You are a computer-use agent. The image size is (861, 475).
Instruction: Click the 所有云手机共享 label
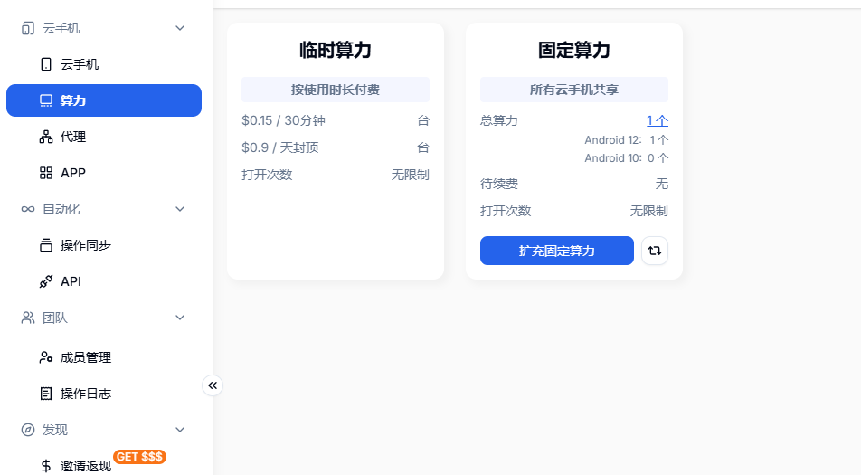pos(574,90)
